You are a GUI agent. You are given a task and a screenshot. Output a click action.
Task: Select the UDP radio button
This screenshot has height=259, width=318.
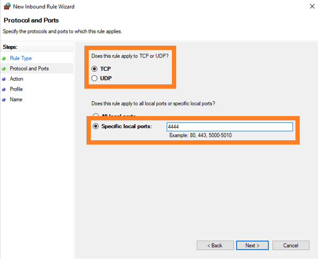95,78
